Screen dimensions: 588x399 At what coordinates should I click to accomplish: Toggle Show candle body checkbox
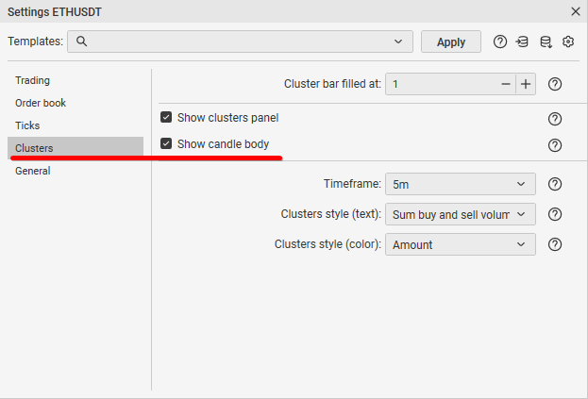[166, 144]
